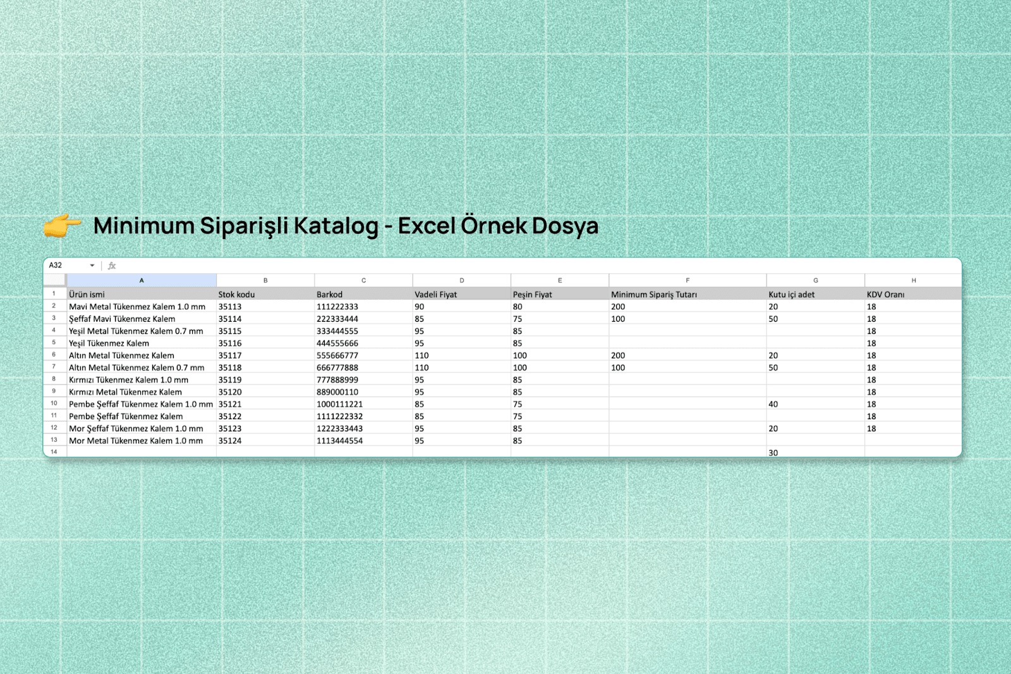Select column F header

[x=687, y=280]
